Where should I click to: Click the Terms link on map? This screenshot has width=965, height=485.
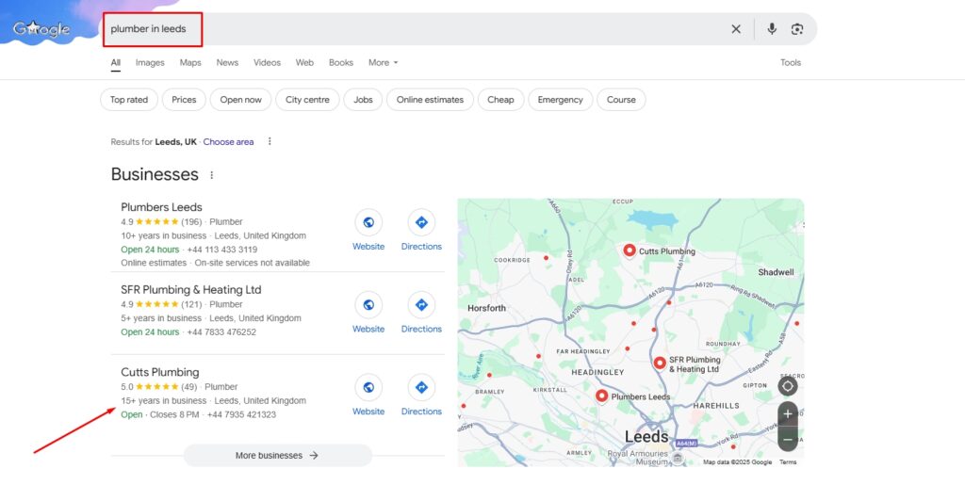coord(788,462)
